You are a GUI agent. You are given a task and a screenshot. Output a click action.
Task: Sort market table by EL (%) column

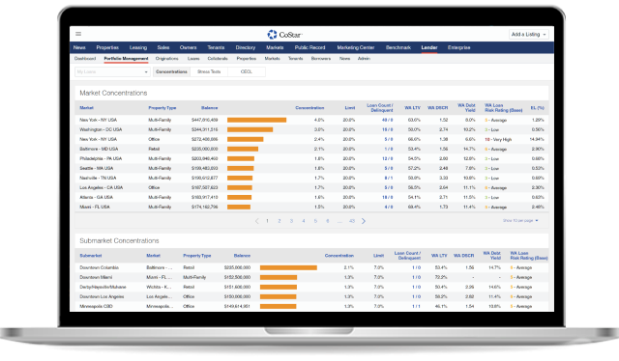coord(538,107)
